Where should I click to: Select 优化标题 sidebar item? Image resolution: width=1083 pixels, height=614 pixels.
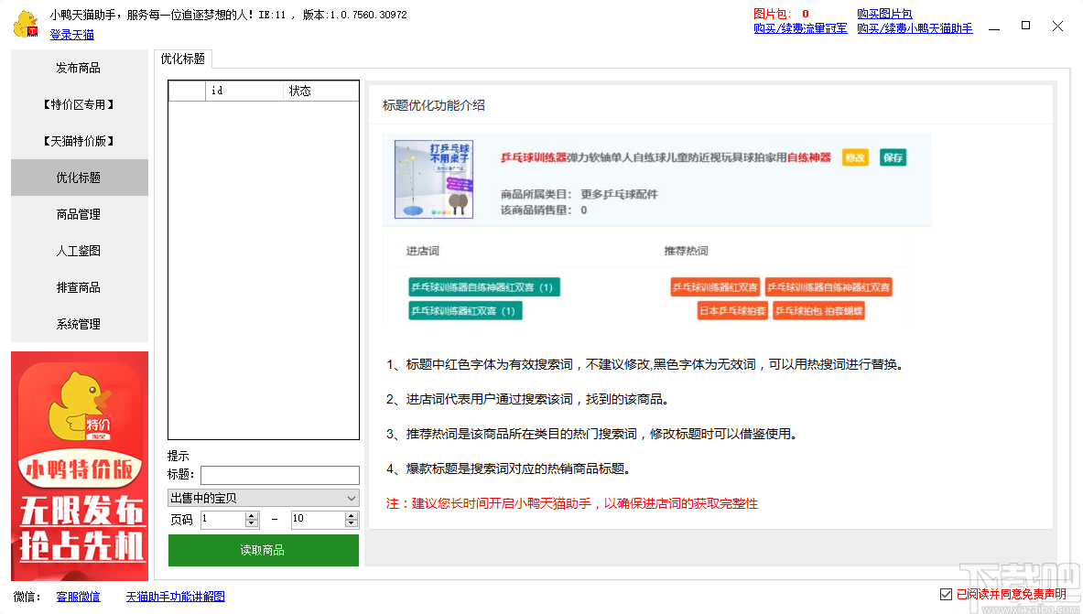(x=80, y=178)
